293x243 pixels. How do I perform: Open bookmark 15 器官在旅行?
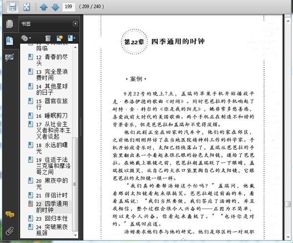tap(52, 104)
